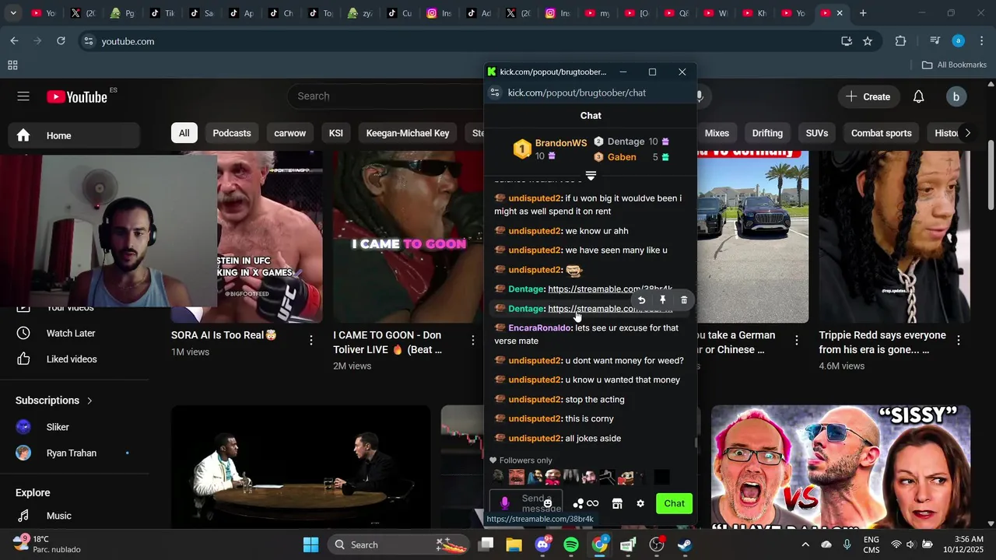This screenshot has width=996, height=560.
Task: Select the KSI category chip
Action: tap(336, 133)
